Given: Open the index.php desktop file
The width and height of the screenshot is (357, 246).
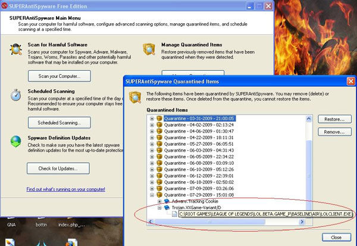Looking at the screenshot, I should (71, 225).
